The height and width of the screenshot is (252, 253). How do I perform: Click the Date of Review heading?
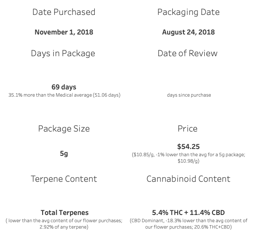187,53
